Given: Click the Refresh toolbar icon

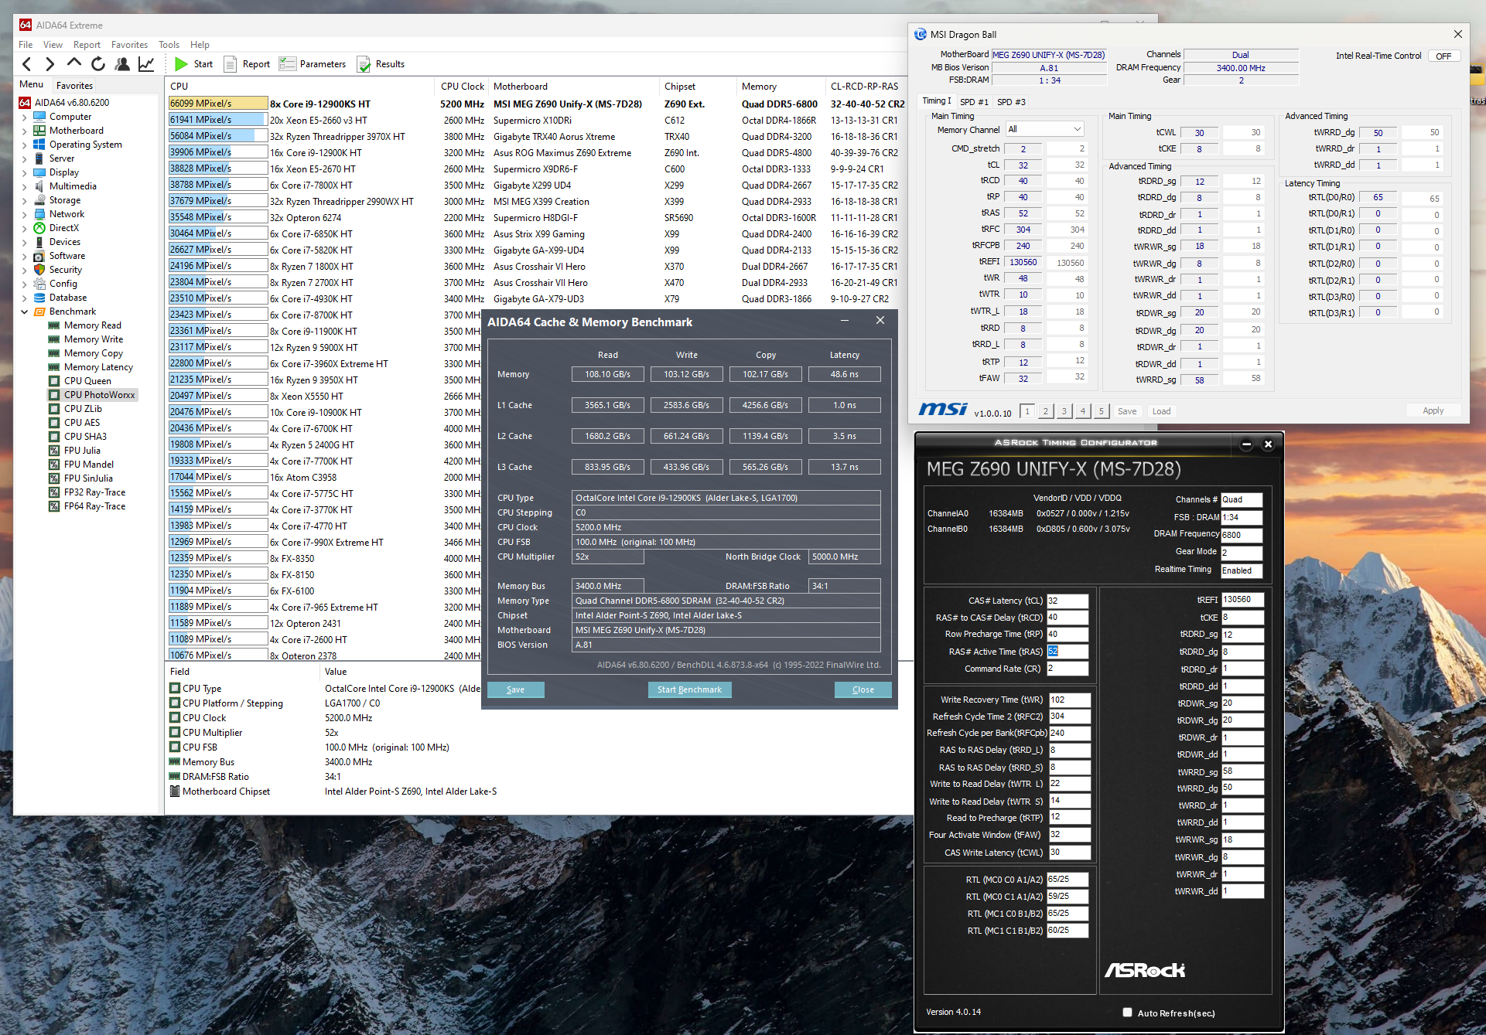Looking at the screenshot, I should tap(97, 64).
